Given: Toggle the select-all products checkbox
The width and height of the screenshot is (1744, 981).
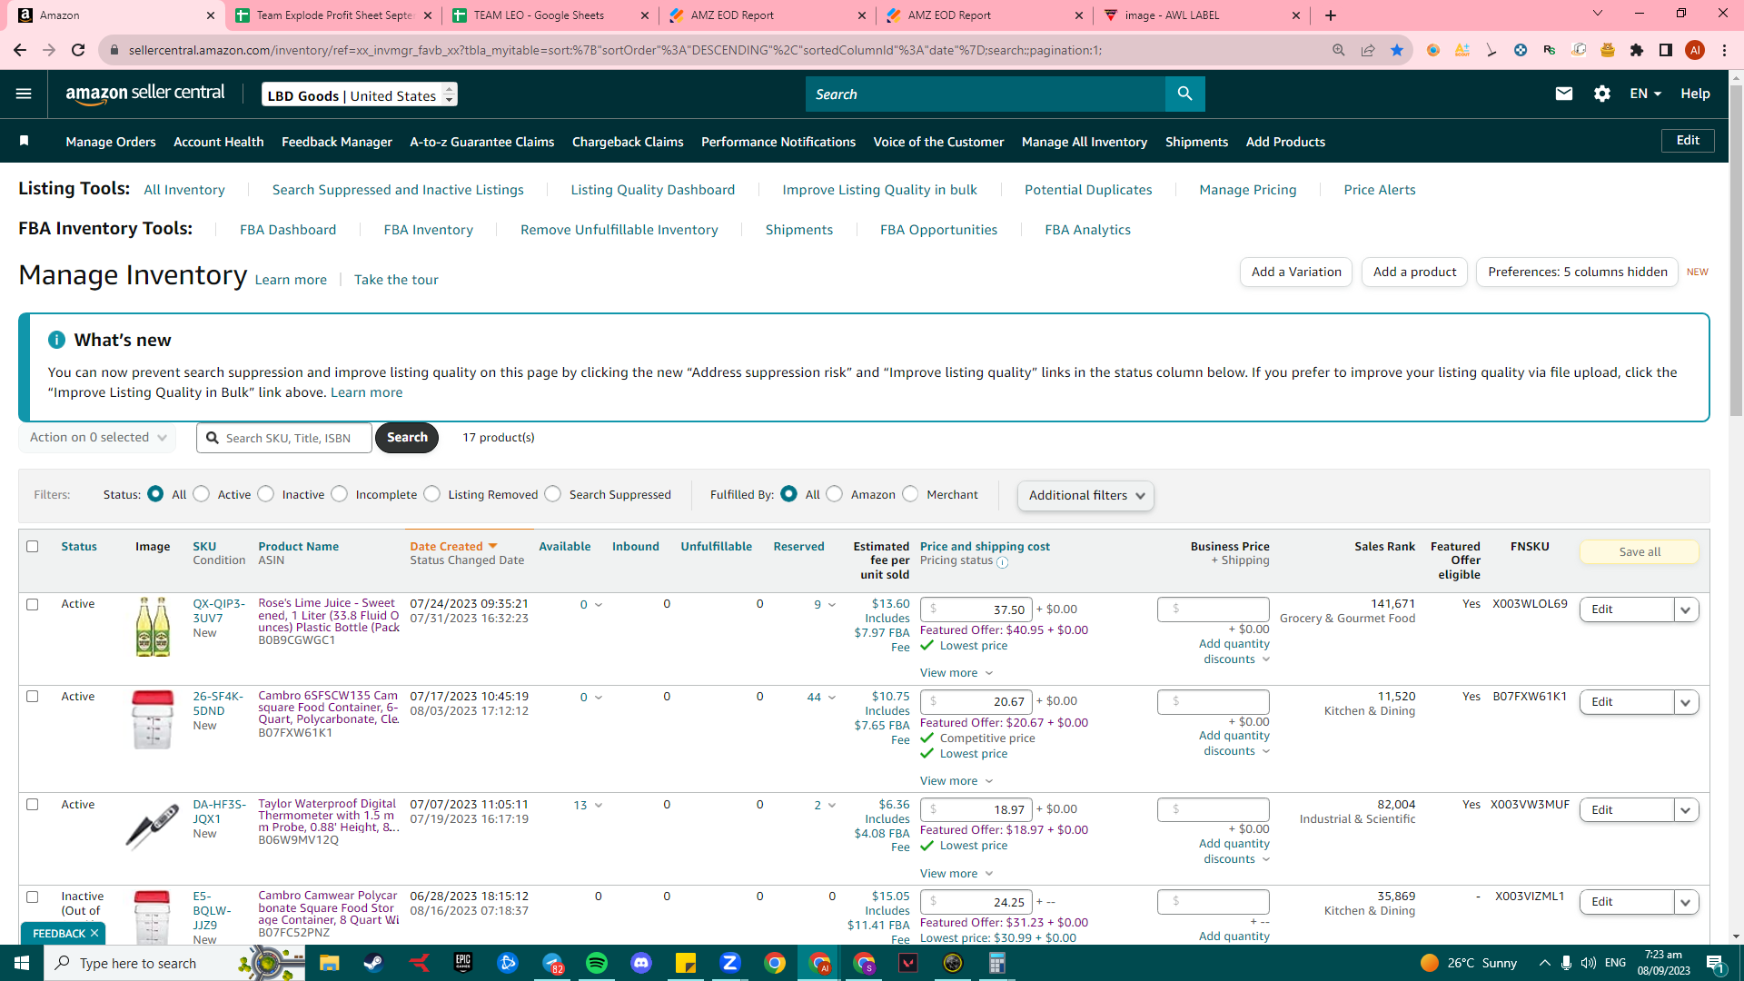Looking at the screenshot, I should [x=33, y=546].
